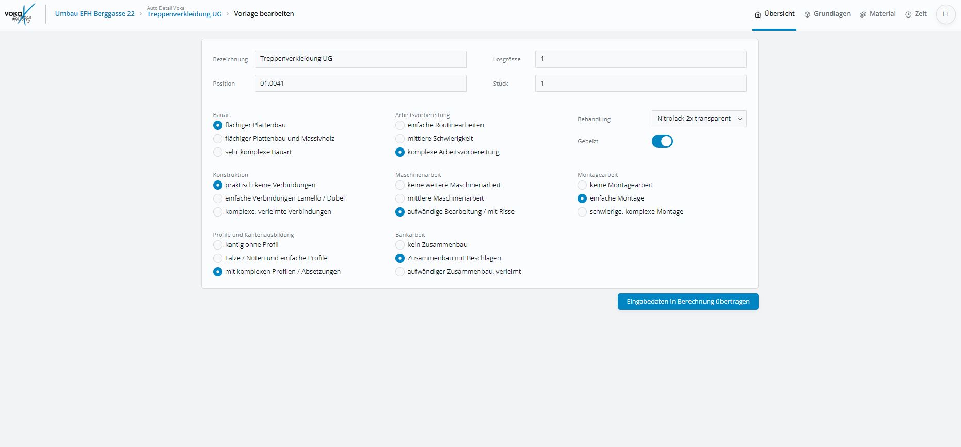Toggle the Gebeizt switch off
Image resolution: width=961 pixels, height=447 pixels.
pos(662,141)
